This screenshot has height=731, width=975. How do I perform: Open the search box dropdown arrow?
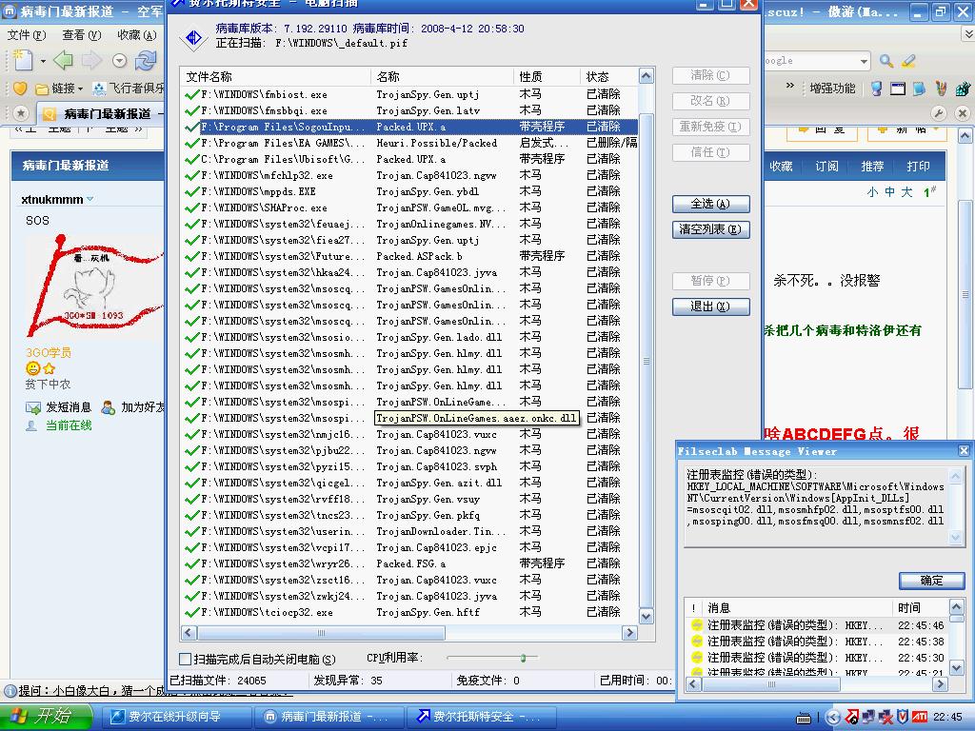pyautogui.click(x=864, y=61)
